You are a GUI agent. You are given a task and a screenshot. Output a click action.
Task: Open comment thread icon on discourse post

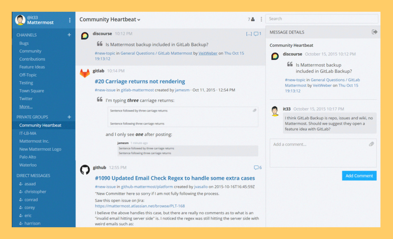tap(258, 34)
